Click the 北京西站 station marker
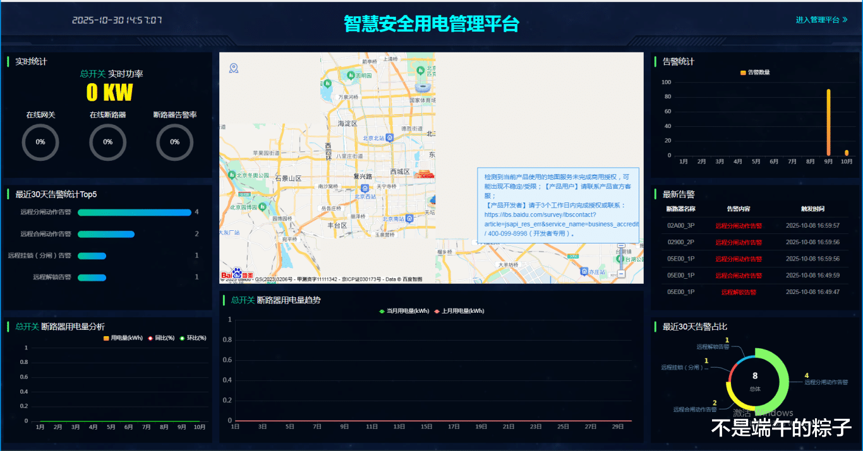The image size is (863, 451). (365, 188)
